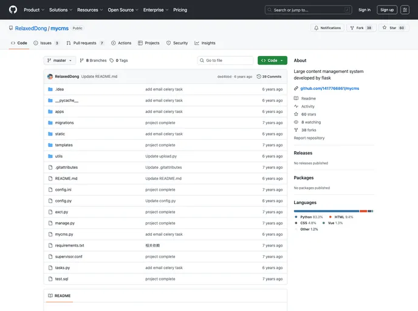
Task: Click the Sign in link
Action: pos(365,10)
